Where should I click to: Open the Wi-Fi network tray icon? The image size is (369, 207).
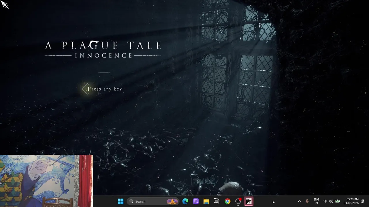pos(325,201)
